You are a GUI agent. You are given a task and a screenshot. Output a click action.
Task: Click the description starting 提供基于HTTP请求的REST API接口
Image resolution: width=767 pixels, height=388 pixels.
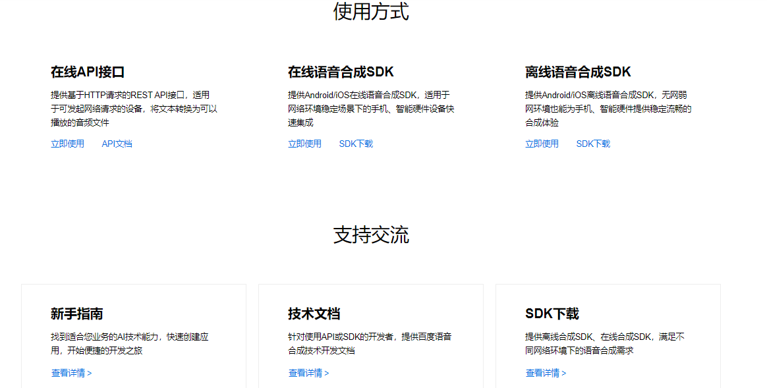(x=134, y=109)
